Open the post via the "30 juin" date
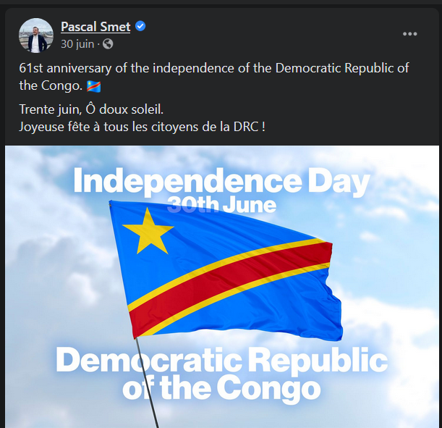 coord(77,43)
